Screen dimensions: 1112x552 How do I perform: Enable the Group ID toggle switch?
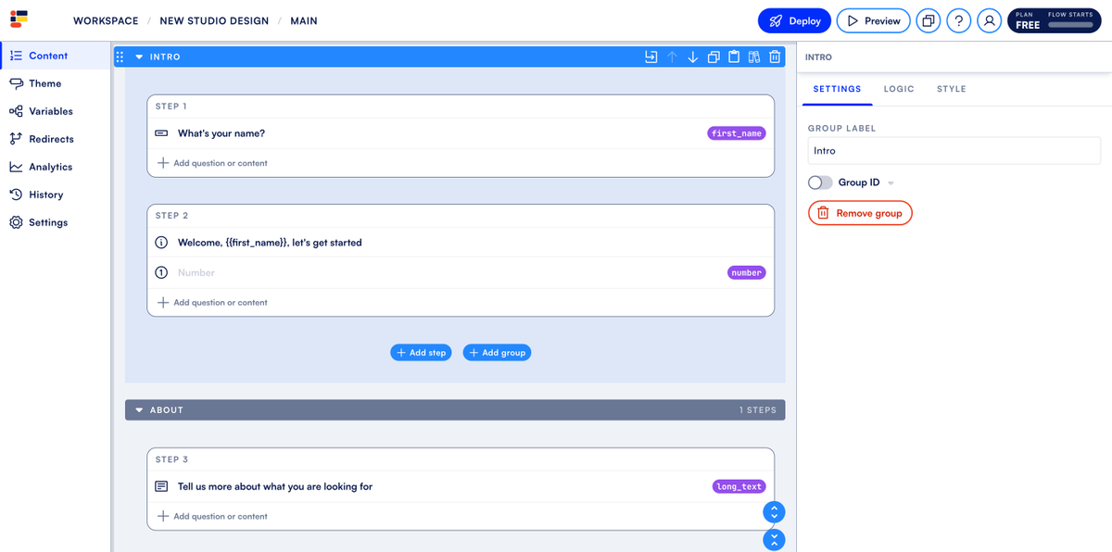(820, 182)
